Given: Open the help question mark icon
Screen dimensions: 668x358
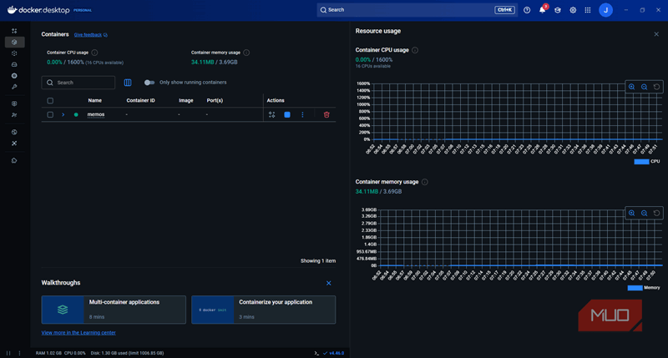Looking at the screenshot, I should tap(527, 10).
